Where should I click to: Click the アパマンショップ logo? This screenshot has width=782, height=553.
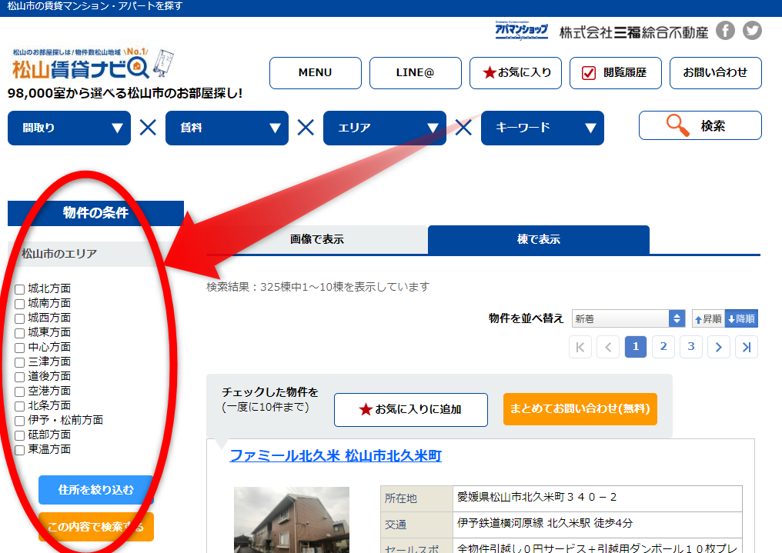click(521, 31)
